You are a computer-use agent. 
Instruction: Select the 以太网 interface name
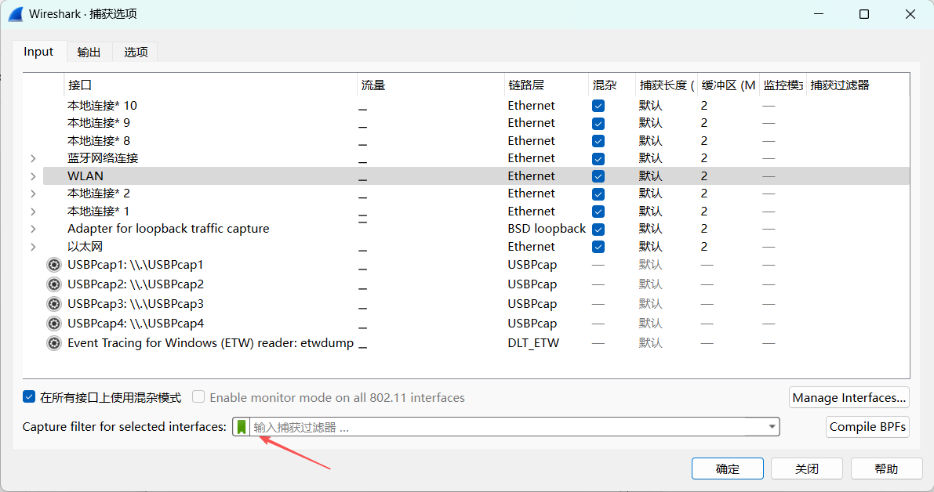(x=85, y=246)
